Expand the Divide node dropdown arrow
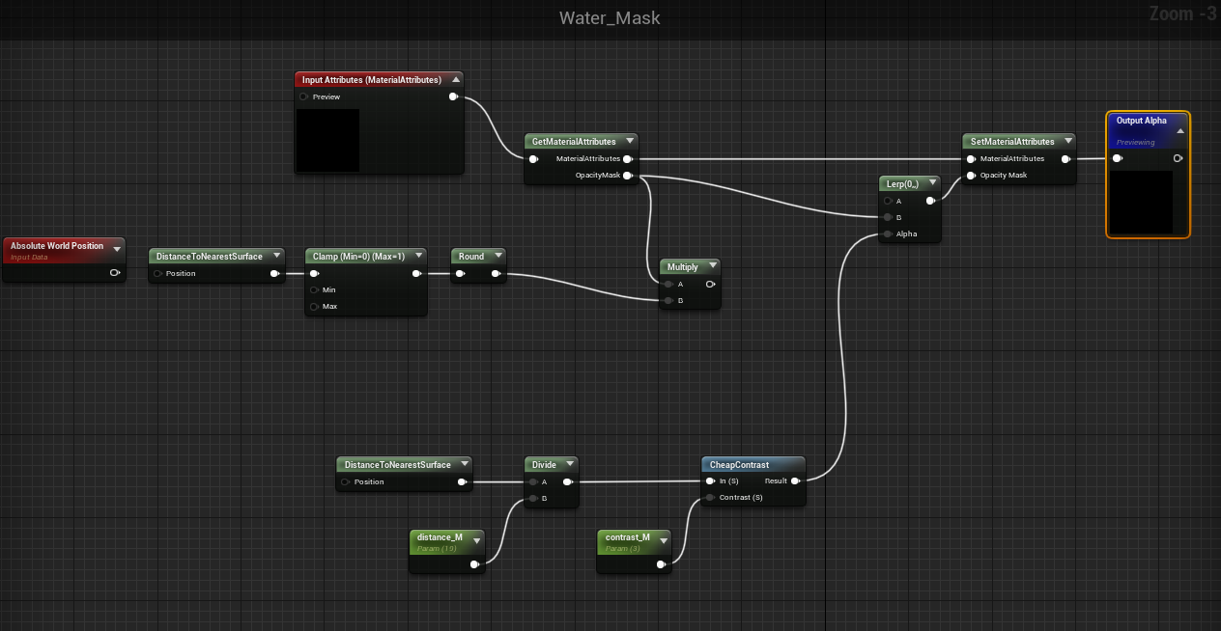1221x631 pixels. (570, 465)
